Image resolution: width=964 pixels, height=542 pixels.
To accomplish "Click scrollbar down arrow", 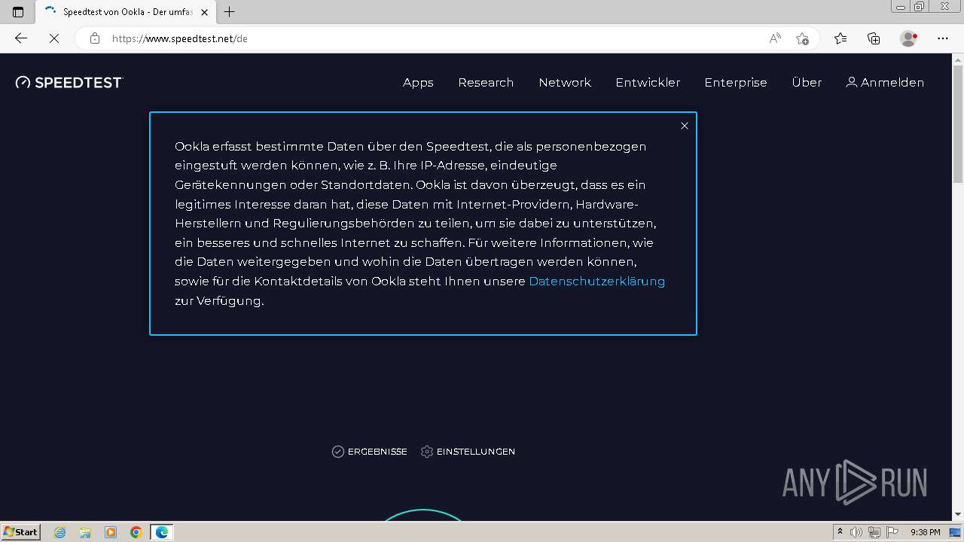I will [958, 514].
